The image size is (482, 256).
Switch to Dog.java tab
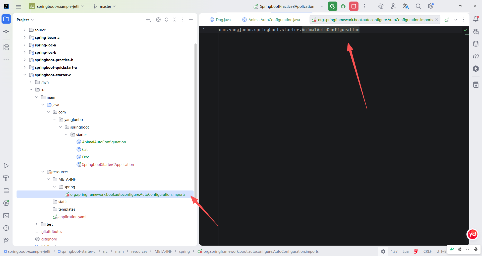pos(220,20)
